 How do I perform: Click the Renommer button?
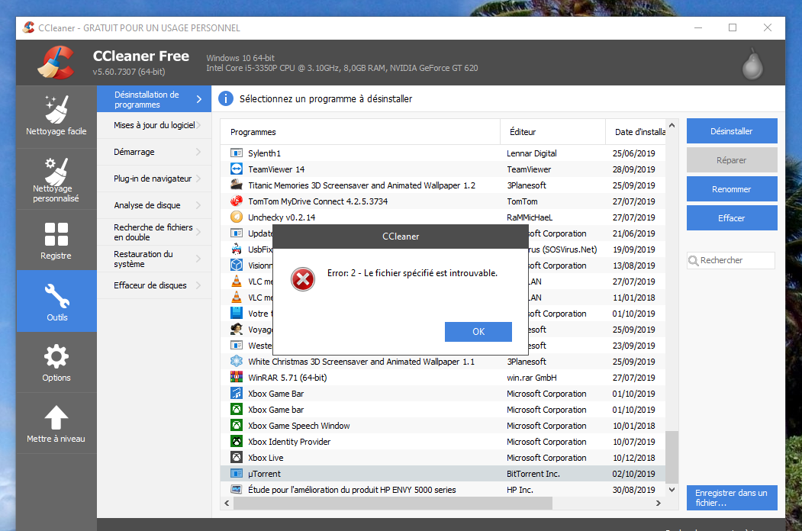[732, 189]
